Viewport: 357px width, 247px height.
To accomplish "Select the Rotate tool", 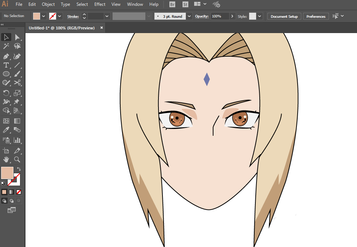I will pos(6,93).
